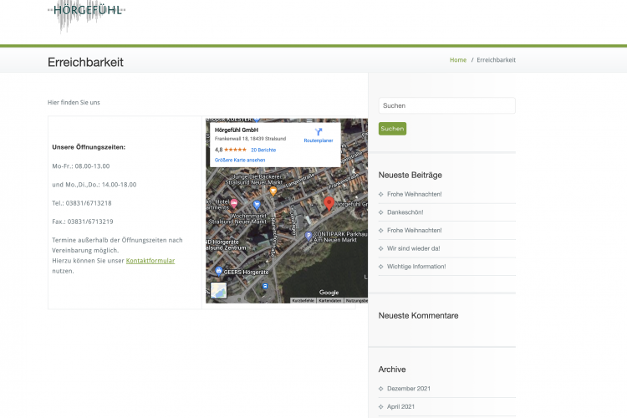Open the 20 Berichte reviews link

coord(263,150)
